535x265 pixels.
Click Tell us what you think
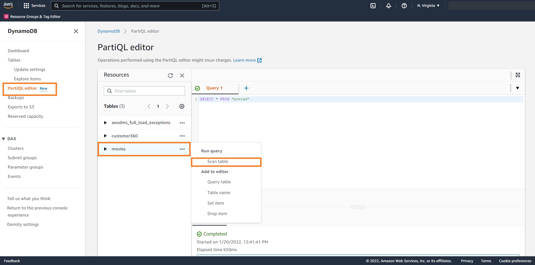(29, 199)
